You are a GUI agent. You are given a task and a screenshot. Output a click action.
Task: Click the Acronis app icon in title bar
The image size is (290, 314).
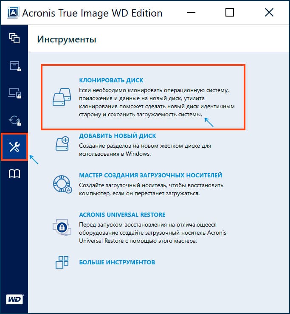point(13,13)
